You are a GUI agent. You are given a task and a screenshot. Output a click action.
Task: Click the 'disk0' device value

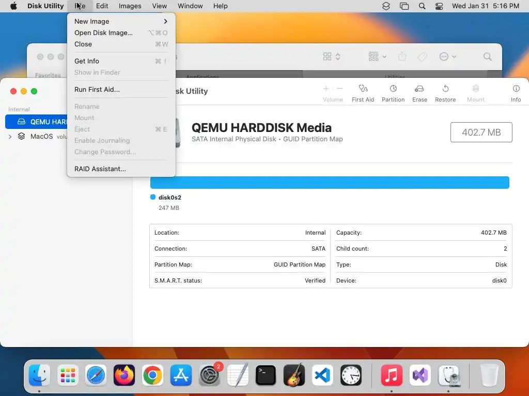coord(500,280)
